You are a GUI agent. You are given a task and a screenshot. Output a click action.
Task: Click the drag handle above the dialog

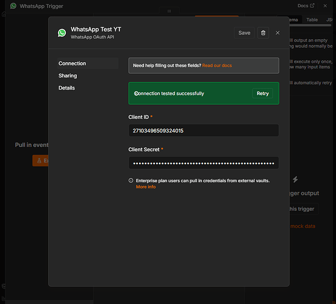click(x=169, y=11)
